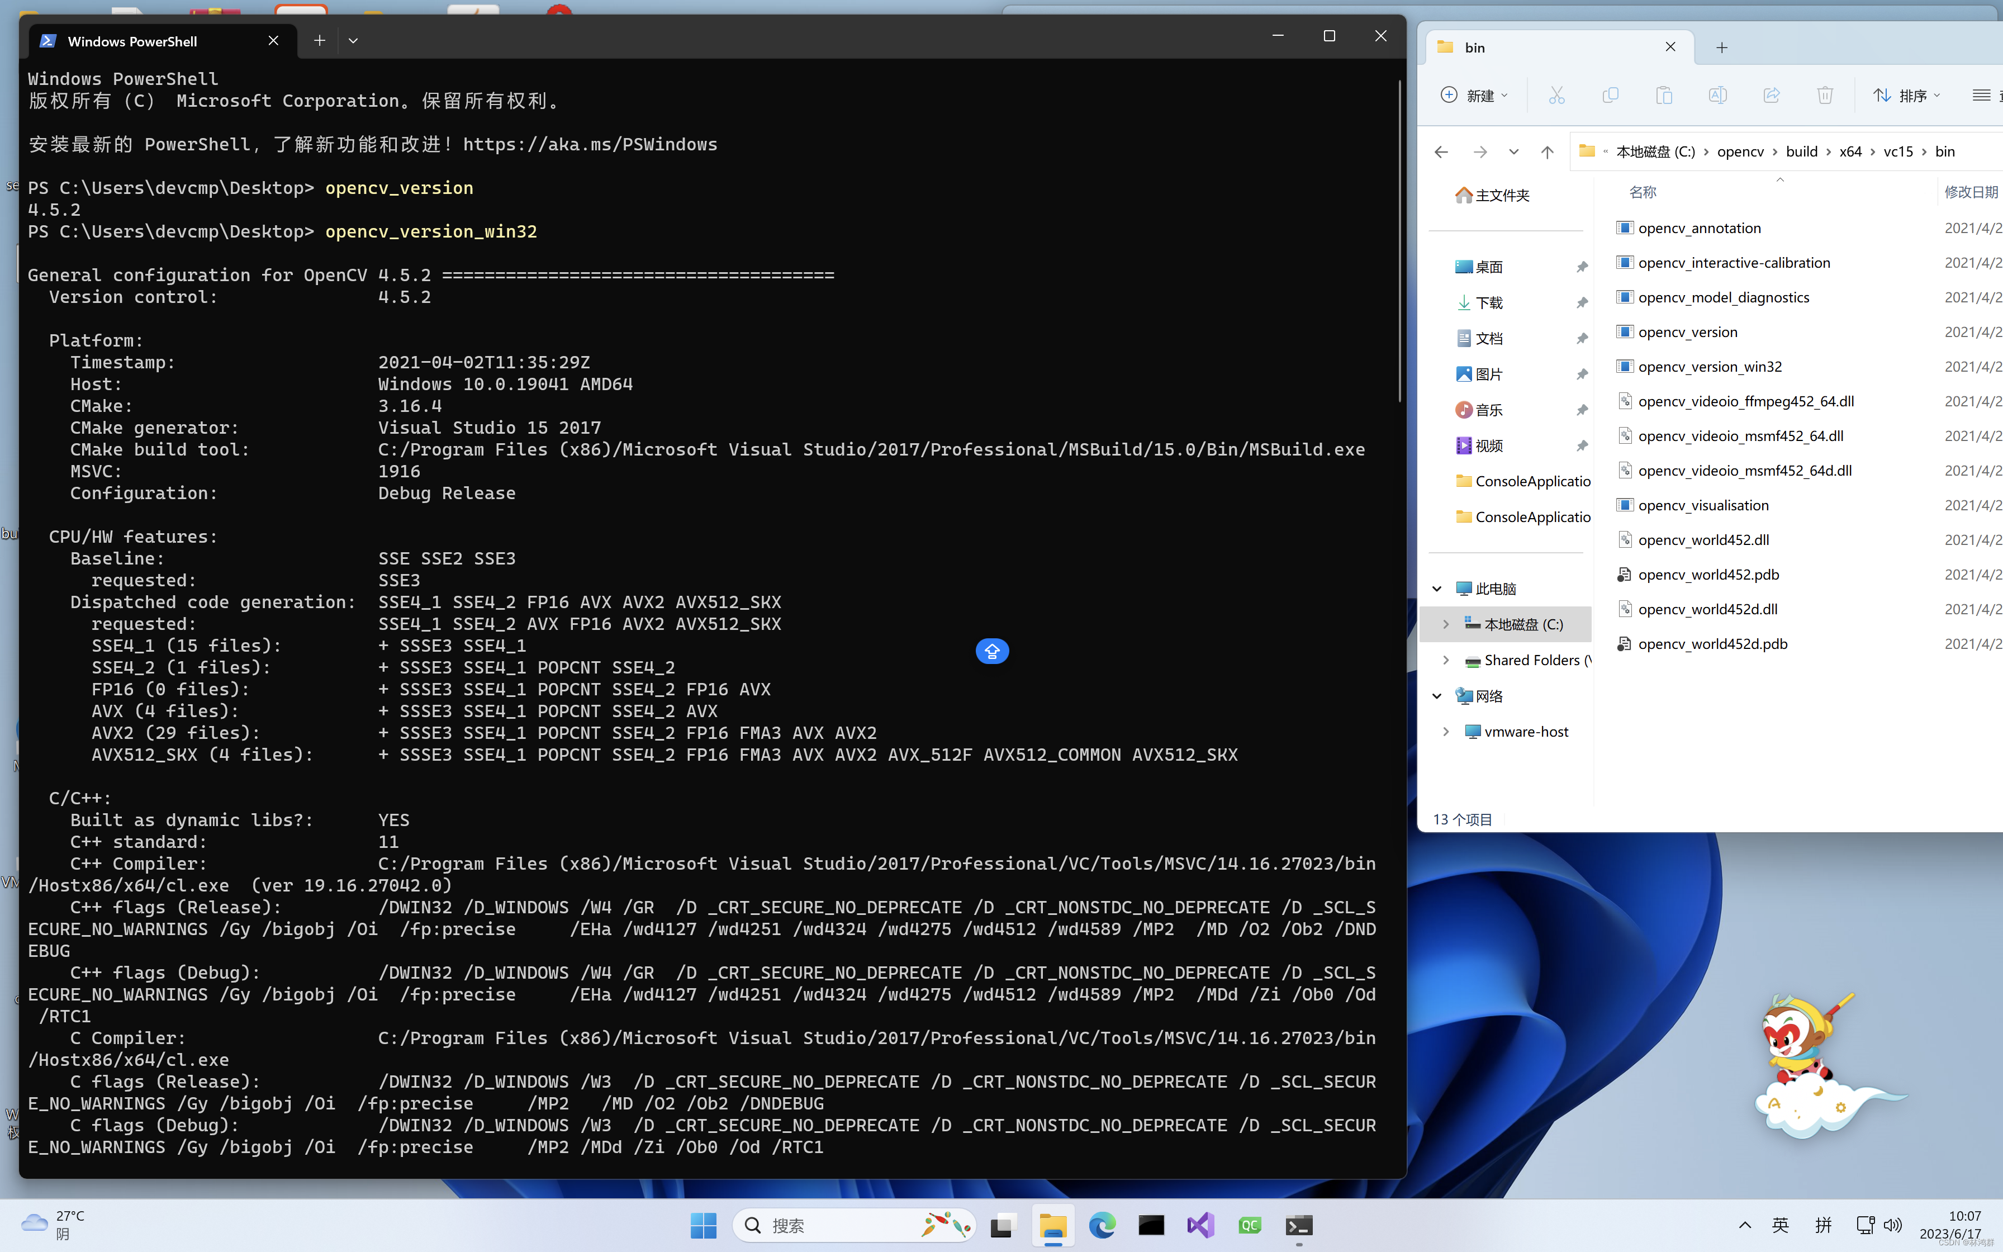Unpin 下载 using its pin icon
2003x1252 pixels.
coord(1582,303)
